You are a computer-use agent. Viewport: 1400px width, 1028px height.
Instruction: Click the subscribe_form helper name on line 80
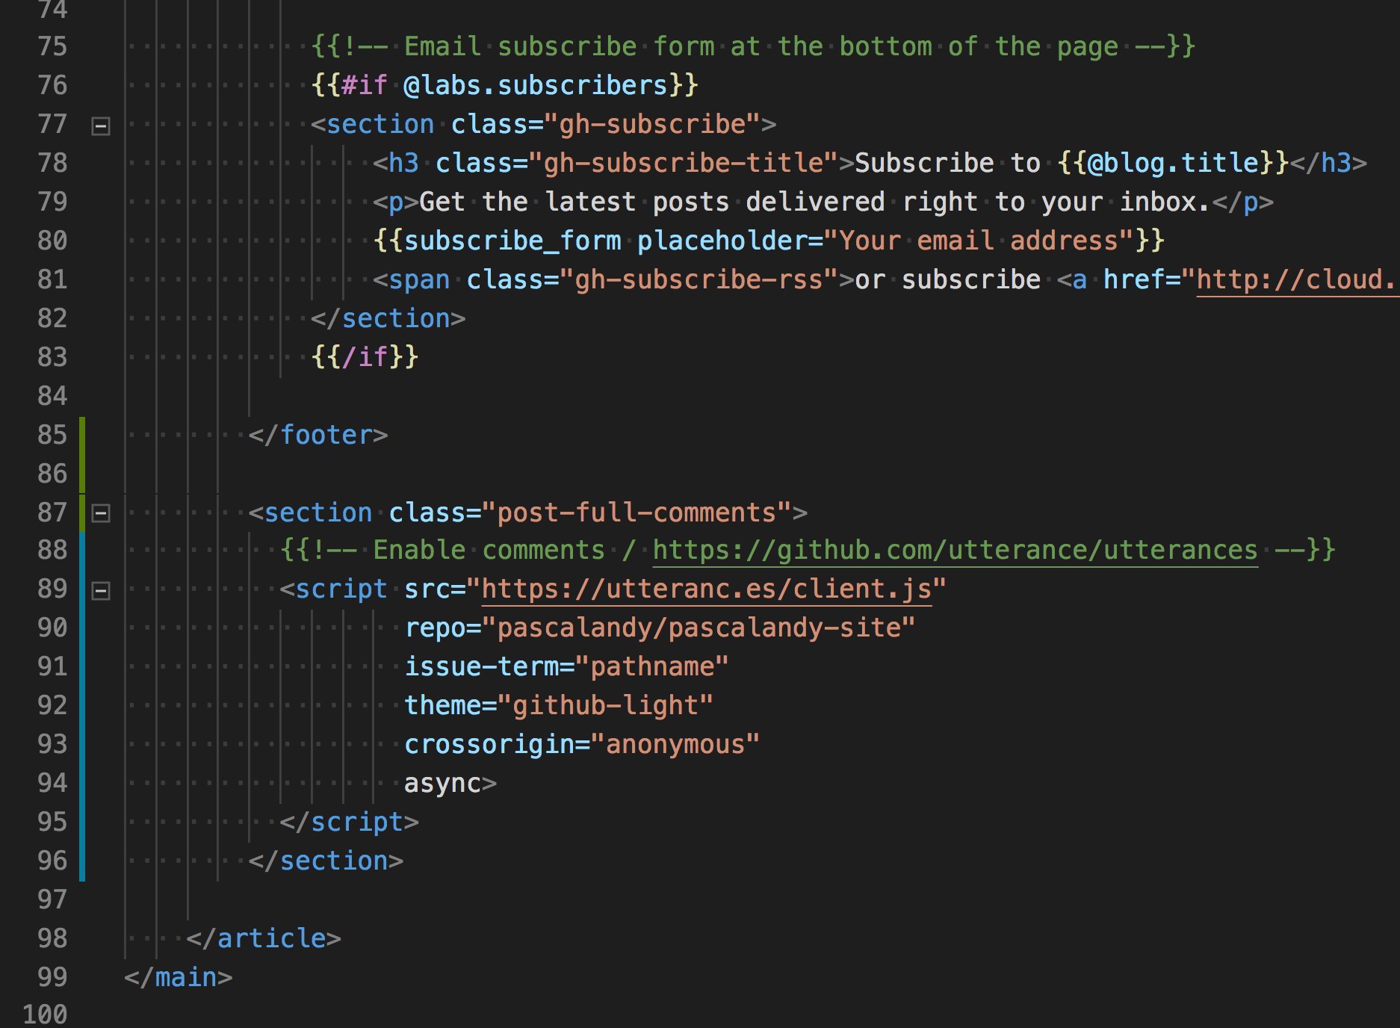(x=512, y=241)
